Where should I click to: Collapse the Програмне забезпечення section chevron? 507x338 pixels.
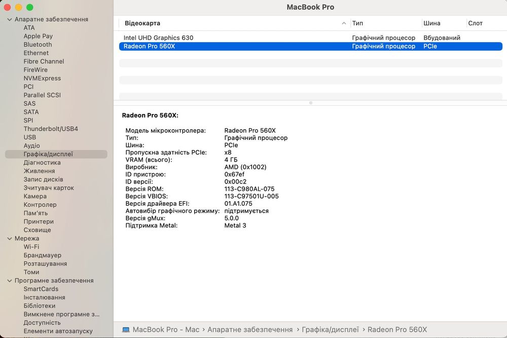tap(9, 281)
